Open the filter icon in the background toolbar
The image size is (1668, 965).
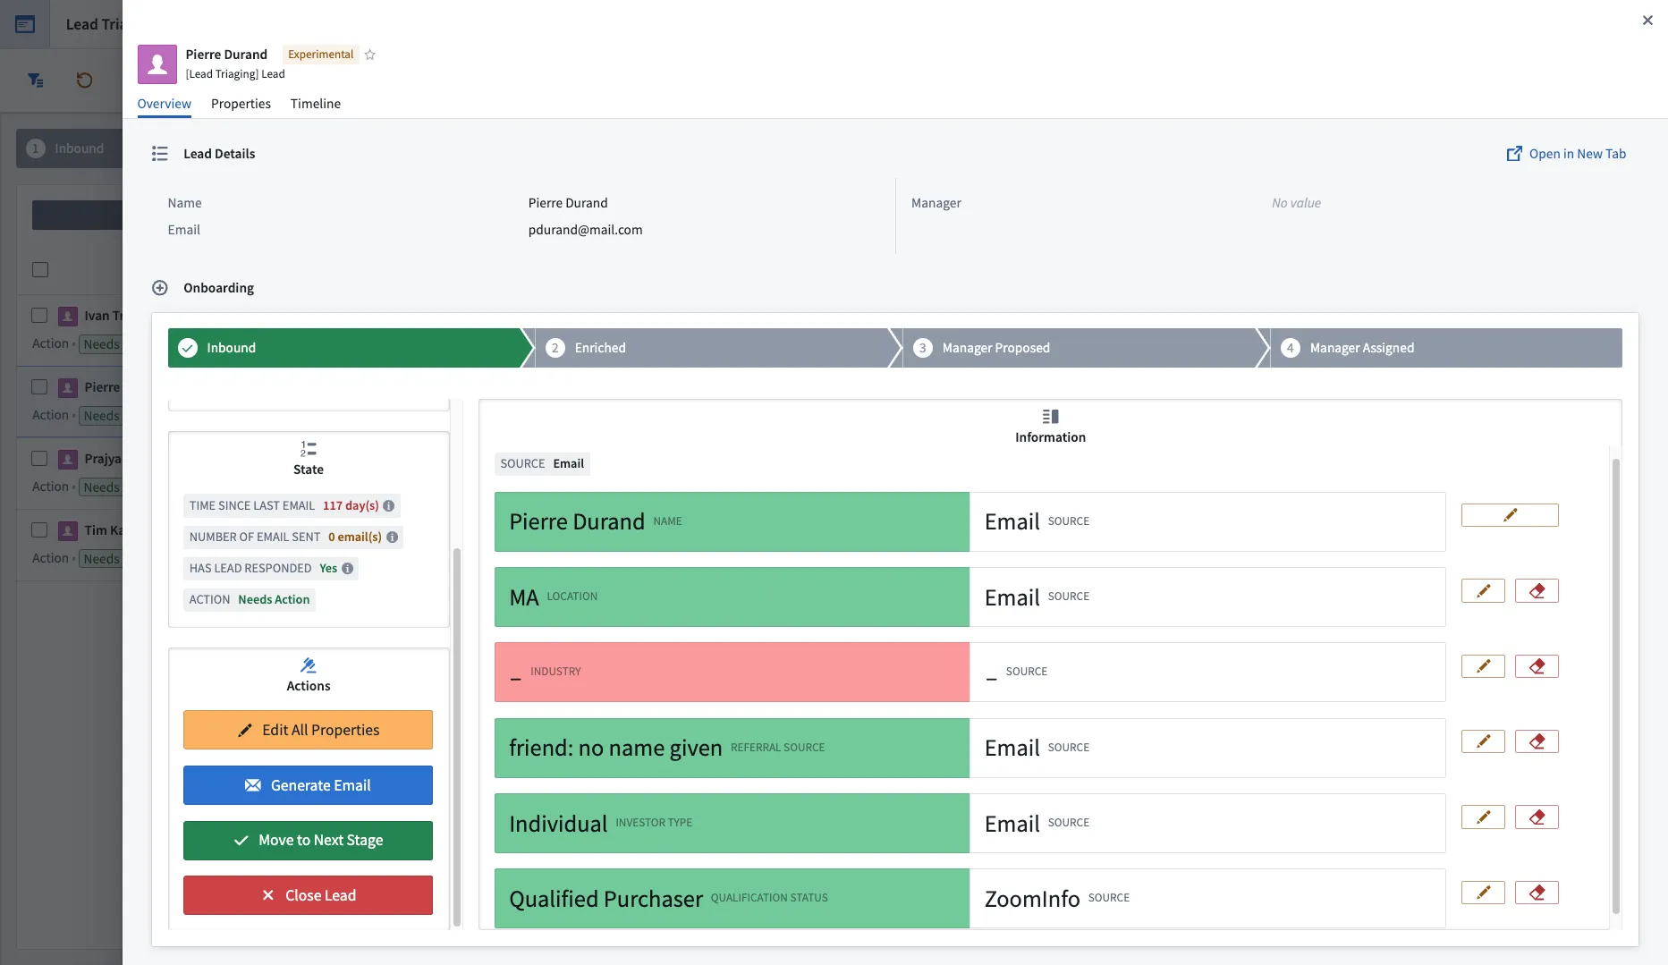click(36, 80)
